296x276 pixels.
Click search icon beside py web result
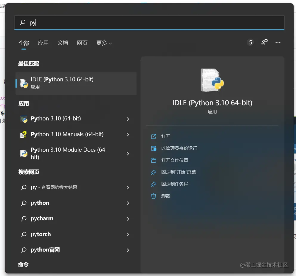(x=24, y=187)
